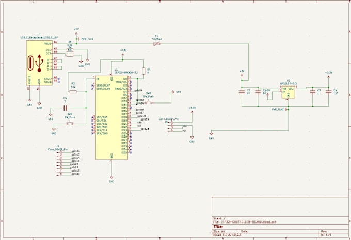Select resistor R4 above IO0

pos(143,71)
